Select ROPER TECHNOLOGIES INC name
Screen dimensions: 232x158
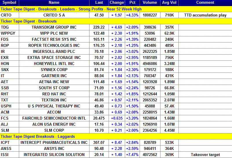(x=54, y=45)
